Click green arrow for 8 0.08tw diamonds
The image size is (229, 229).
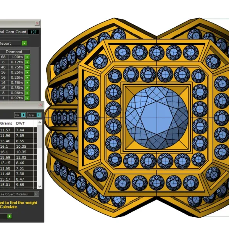tap(27, 93)
